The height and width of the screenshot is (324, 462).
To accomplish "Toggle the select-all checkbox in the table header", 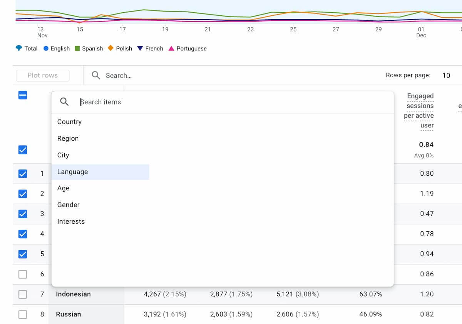I will pyautogui.click(x=22, y=95).
